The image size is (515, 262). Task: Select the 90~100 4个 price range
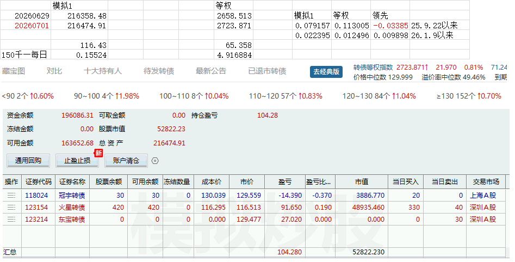click(107, 96)
